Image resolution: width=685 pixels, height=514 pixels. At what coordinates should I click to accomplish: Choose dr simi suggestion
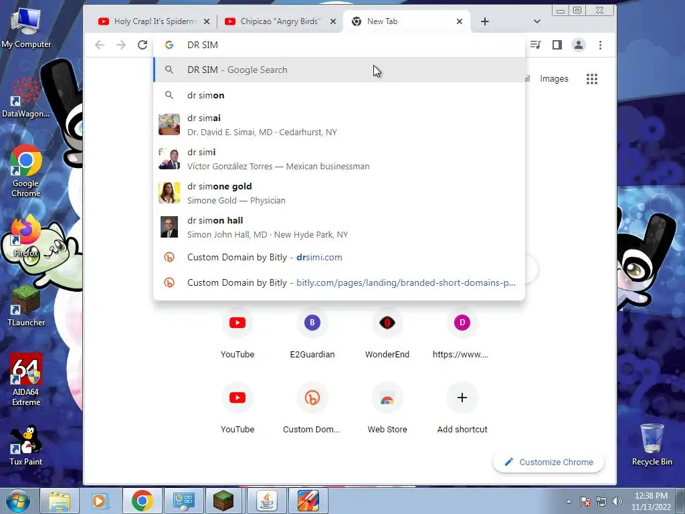click(x=339, y=159)
